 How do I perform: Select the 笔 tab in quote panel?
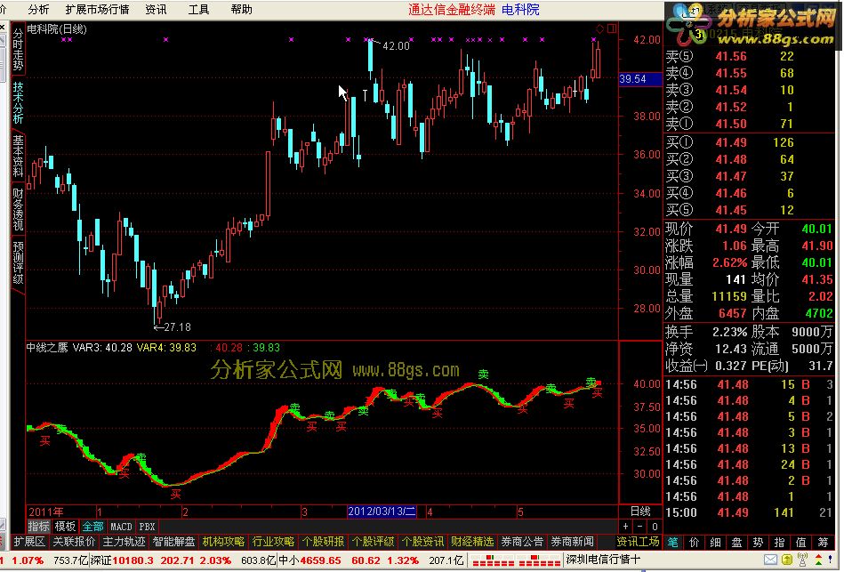pos(673,543)
